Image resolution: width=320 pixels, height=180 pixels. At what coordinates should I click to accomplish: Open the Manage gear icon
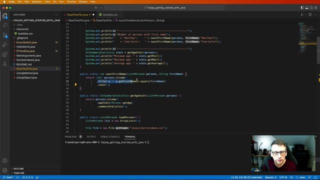tap(4, 170)
